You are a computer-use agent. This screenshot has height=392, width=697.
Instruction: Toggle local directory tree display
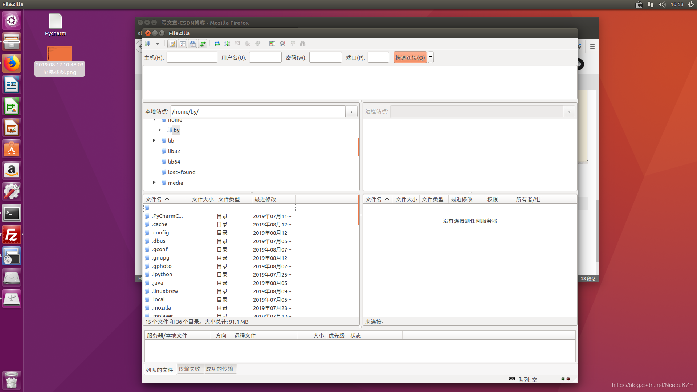[x=182, y=44]
